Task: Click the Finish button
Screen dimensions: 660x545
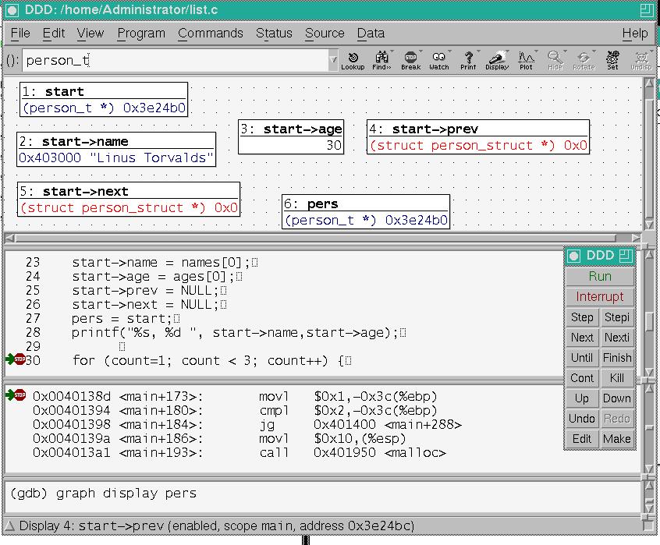Action: (x=617, y=357)
